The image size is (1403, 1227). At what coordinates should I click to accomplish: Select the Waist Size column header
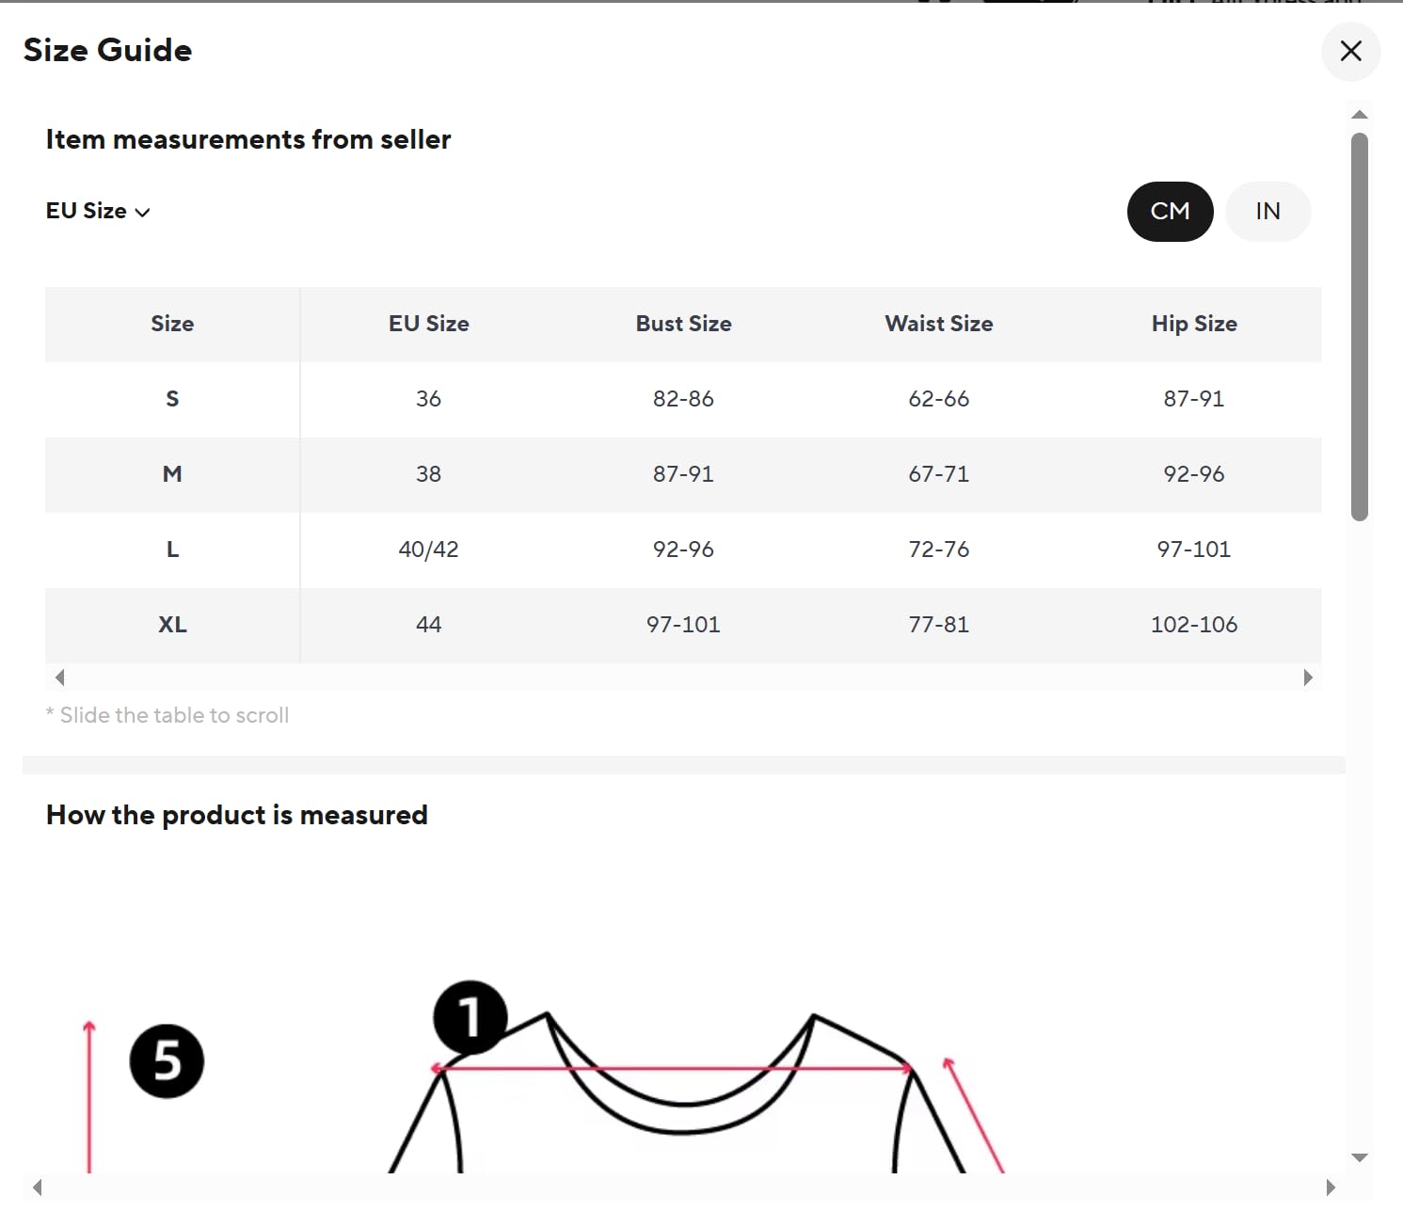pyautogui.click(x=938, y=324)
